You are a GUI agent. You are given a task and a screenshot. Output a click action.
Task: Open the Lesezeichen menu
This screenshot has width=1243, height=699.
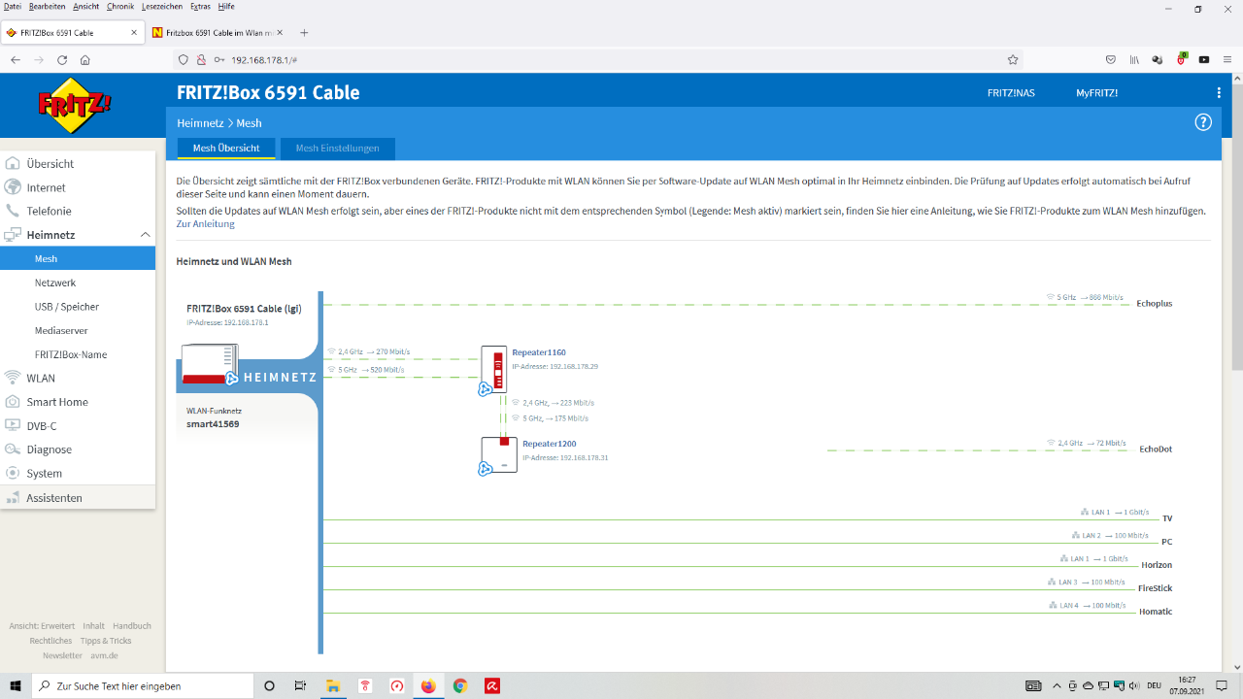point(162,6)
